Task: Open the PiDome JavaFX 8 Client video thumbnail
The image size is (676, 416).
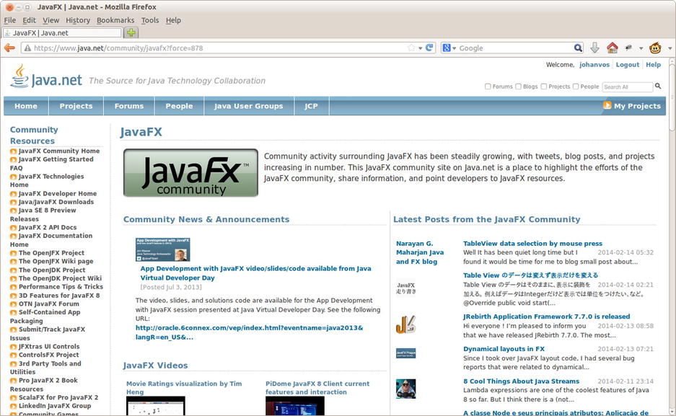Action: coord(295,406)
